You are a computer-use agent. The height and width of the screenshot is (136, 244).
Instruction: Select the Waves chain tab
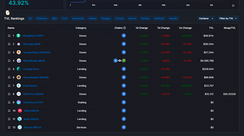[x=132, y=18]
